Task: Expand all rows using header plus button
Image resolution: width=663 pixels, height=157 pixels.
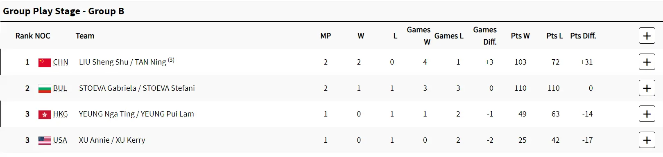Action: [x=647, y=36]
